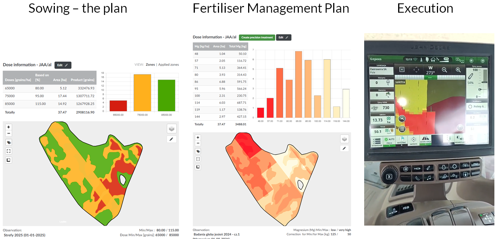
Task: Click the USTAWIENIA settings icon on the terminal
Action: (378, 141)
